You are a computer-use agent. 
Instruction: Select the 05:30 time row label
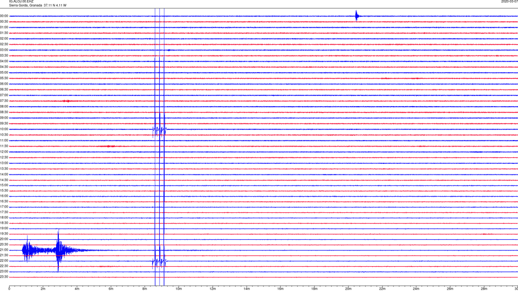4,78
